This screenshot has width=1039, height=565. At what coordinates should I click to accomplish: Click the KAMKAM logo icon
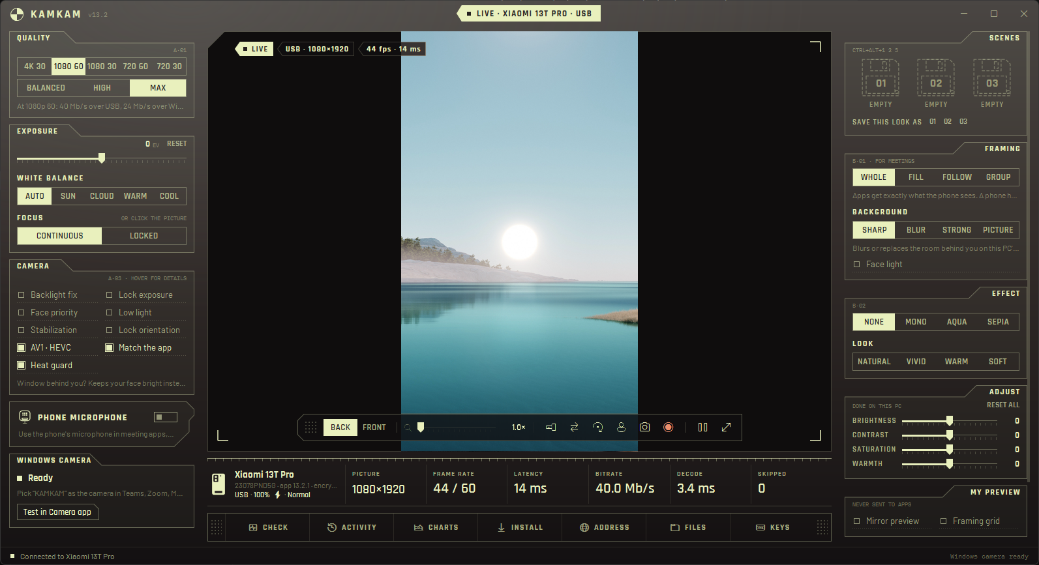pos(18,14)
